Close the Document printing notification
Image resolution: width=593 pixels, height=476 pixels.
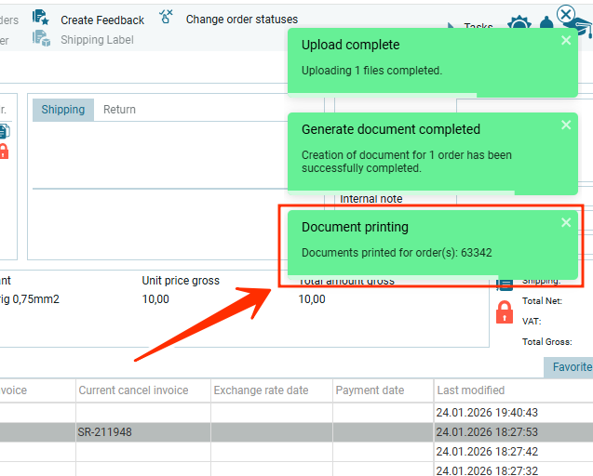[x=566, y=223]
